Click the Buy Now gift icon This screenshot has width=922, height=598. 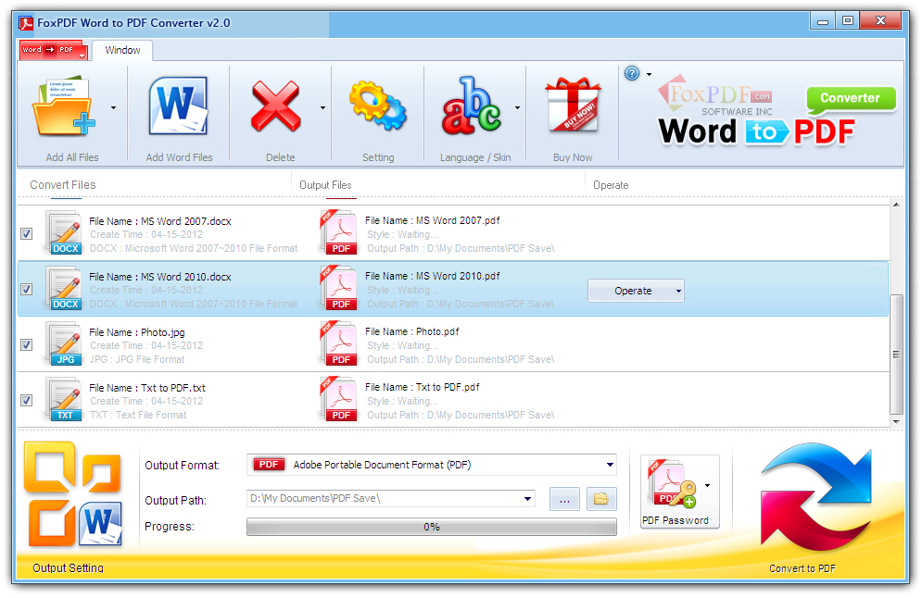(572, 106)
